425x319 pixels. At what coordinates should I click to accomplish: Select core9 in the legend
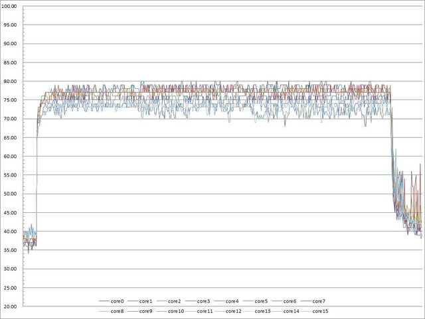pyautogui.click(x=146, y=310)
